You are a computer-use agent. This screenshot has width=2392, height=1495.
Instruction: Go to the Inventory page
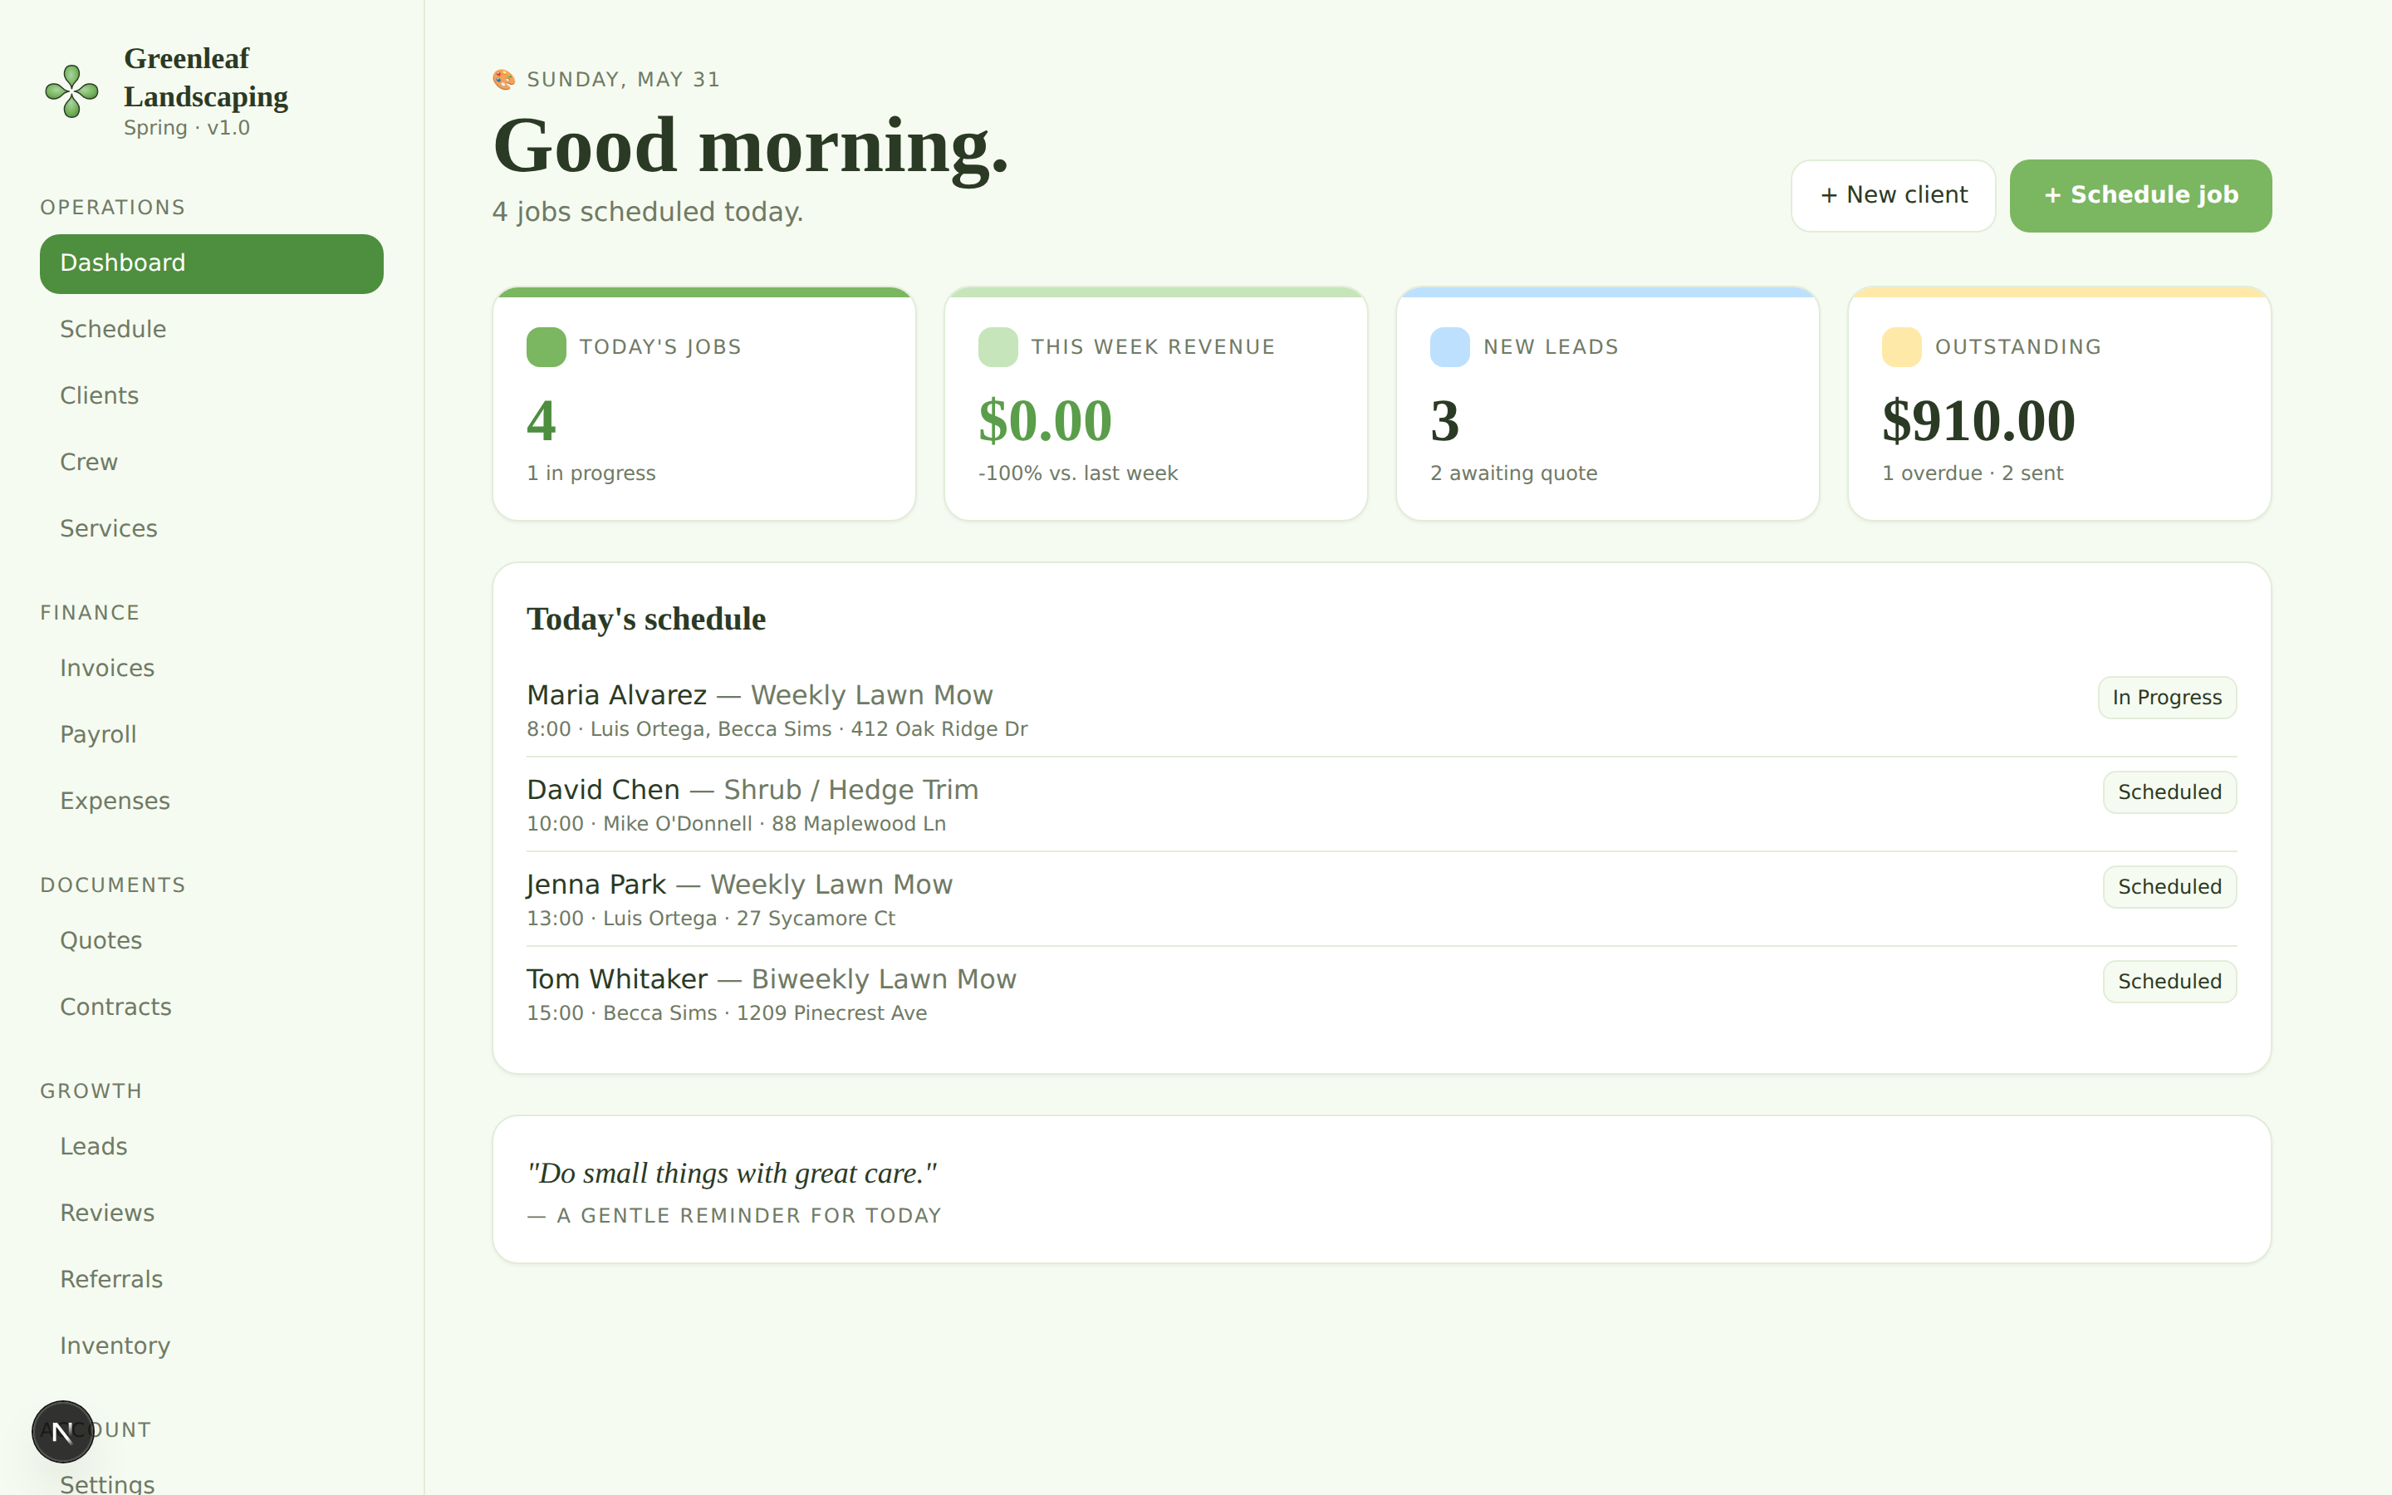pyautogui.click(x=212, y=1345)
